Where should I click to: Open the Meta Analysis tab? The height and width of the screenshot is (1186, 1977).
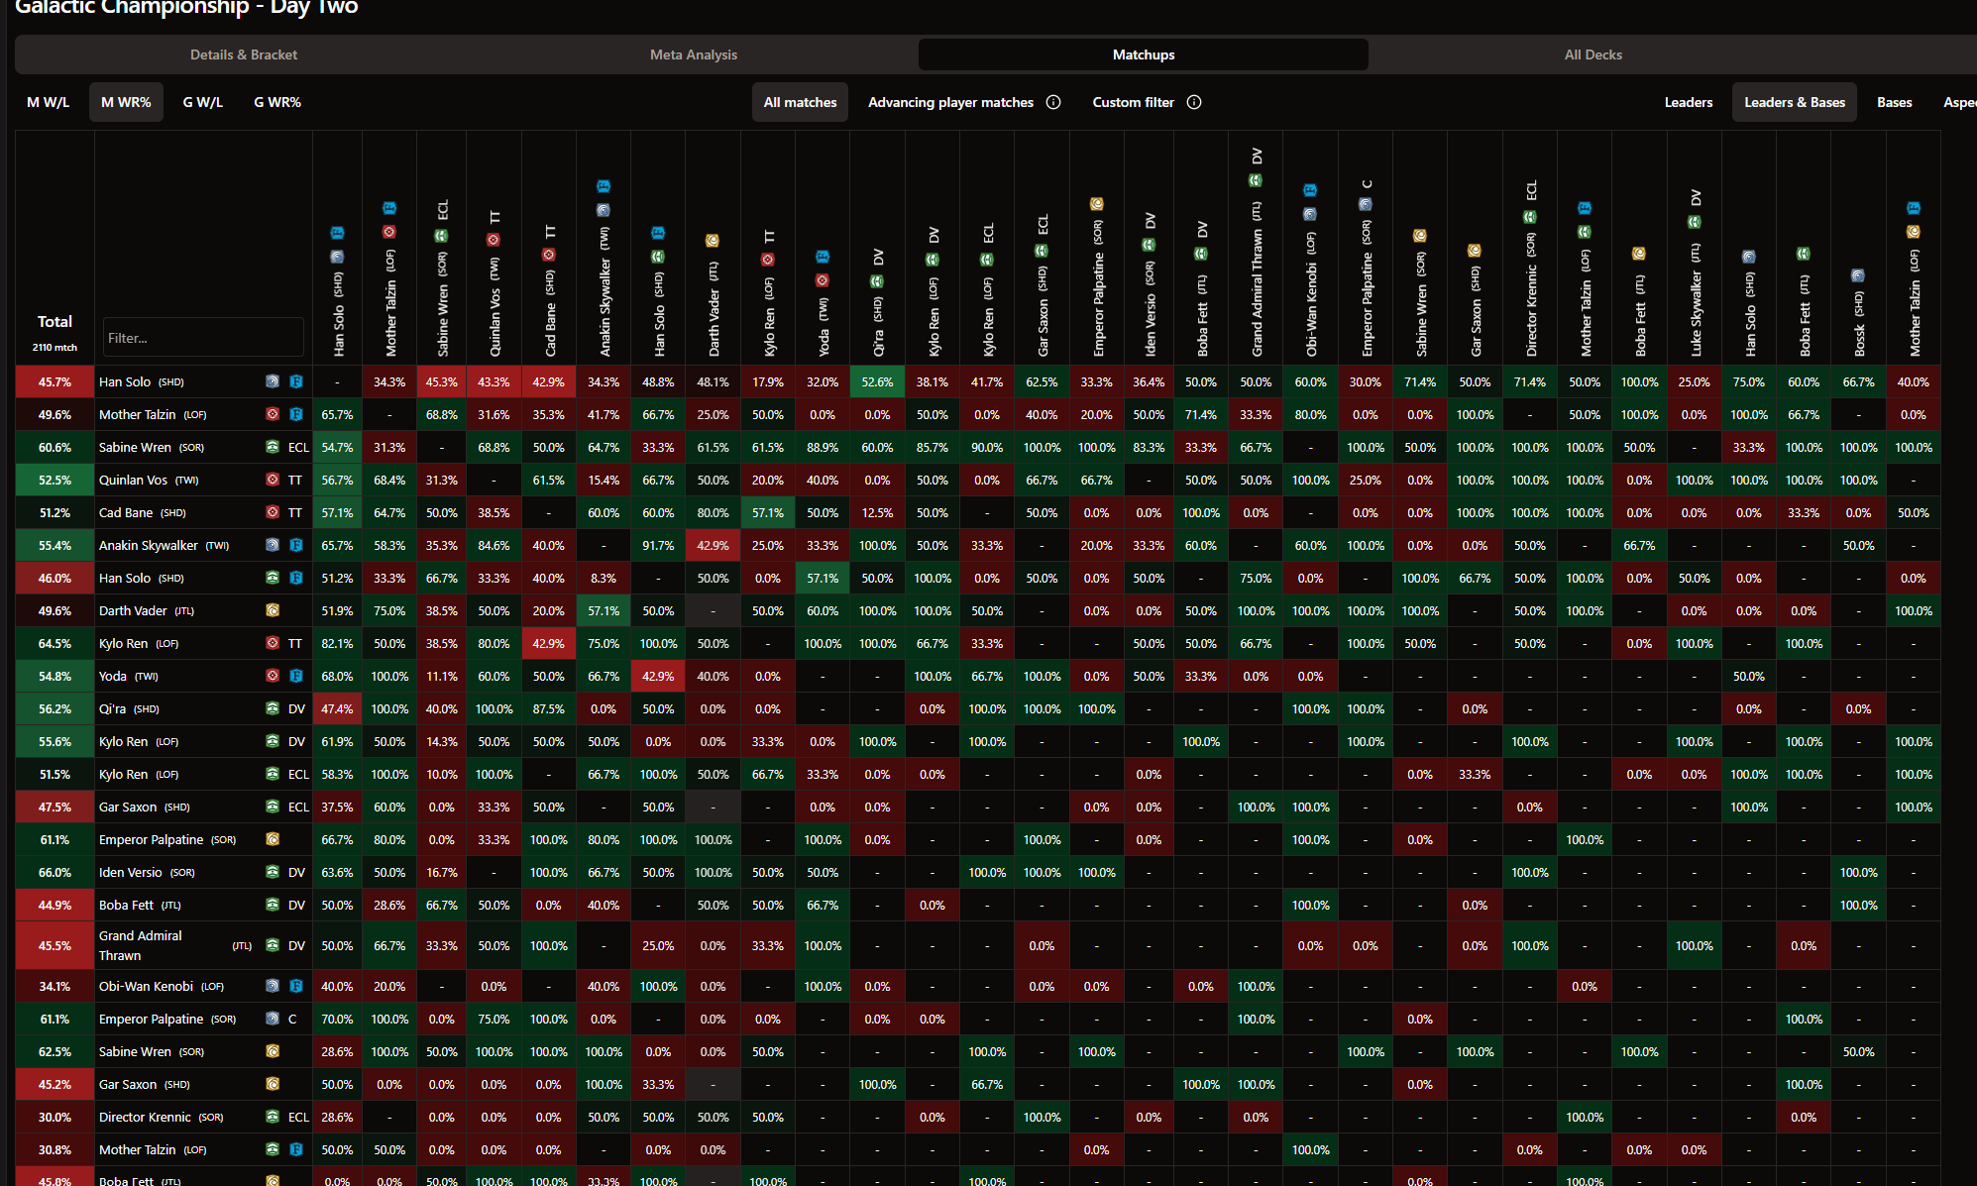(x=694, y=54)
